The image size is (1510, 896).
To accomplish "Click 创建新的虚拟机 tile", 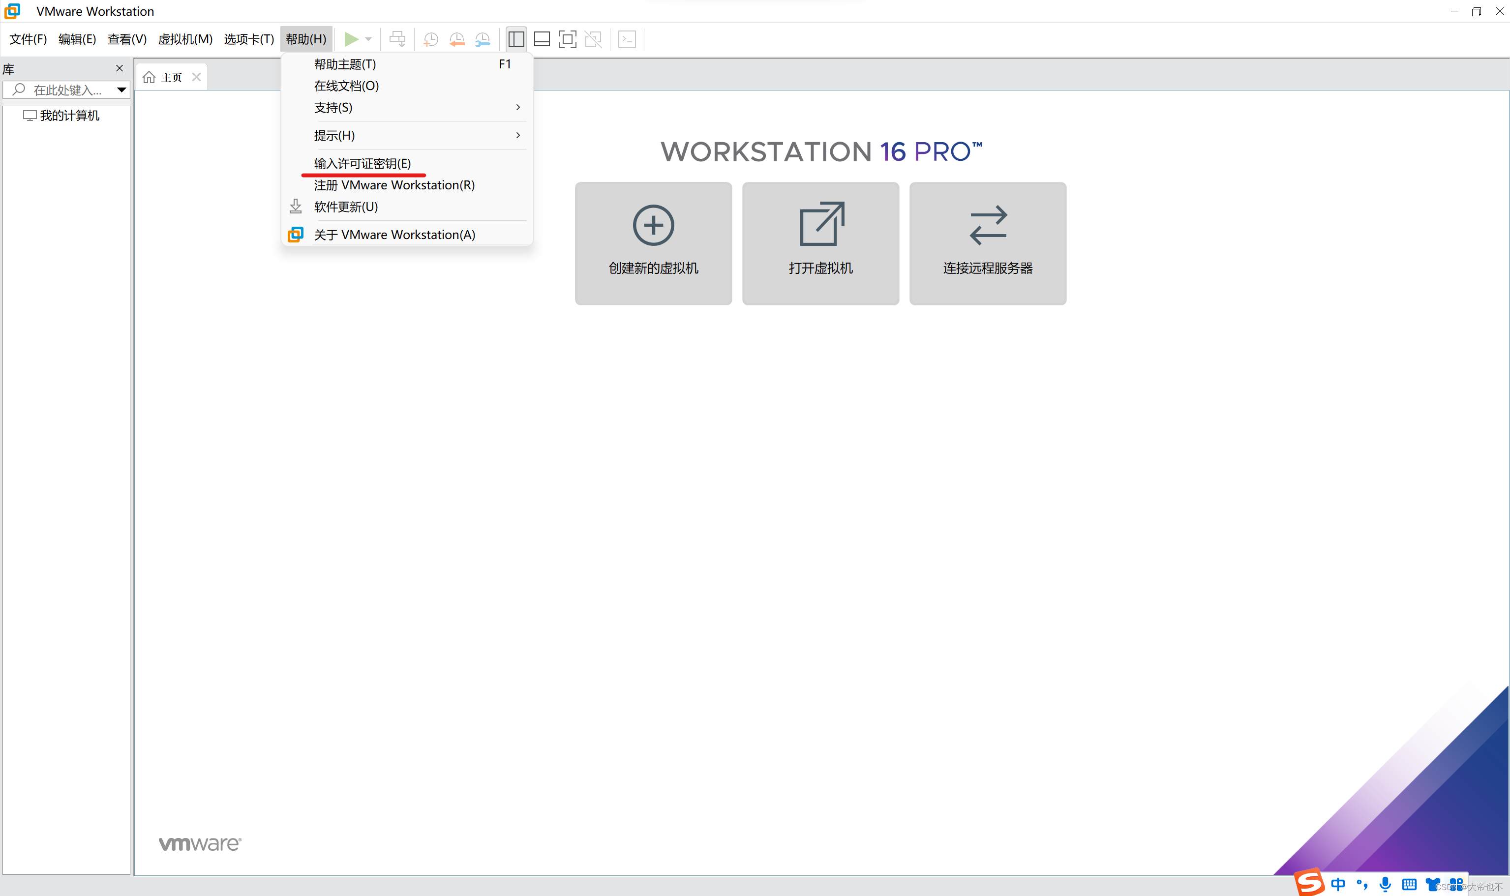I will click(653, 243).
